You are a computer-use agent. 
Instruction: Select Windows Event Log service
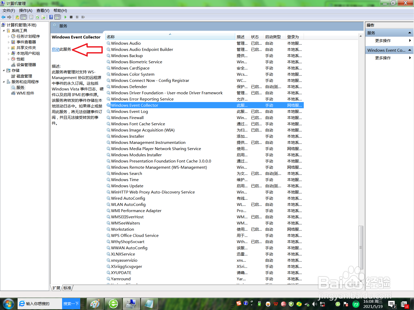point(204,112)
